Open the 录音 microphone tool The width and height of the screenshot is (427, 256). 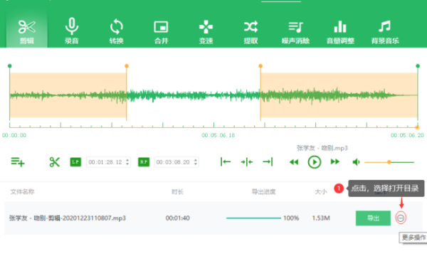click(72, 32)
